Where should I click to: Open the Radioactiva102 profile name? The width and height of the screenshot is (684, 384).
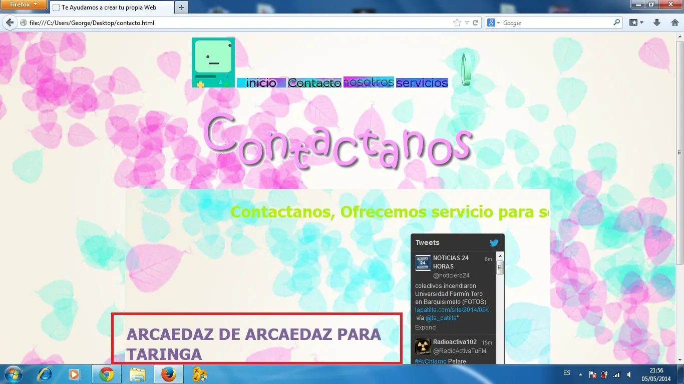[x=455, y=342]
